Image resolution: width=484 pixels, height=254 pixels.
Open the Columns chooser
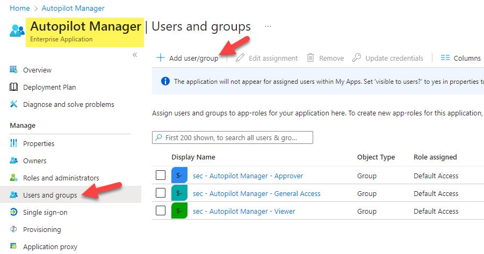(460, 58)
